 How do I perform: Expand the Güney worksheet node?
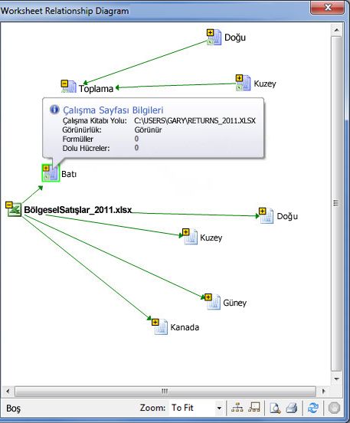coord(208,297)
